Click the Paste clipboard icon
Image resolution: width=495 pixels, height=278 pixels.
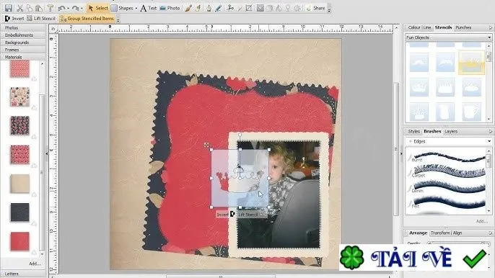click(x=39, y=8)
